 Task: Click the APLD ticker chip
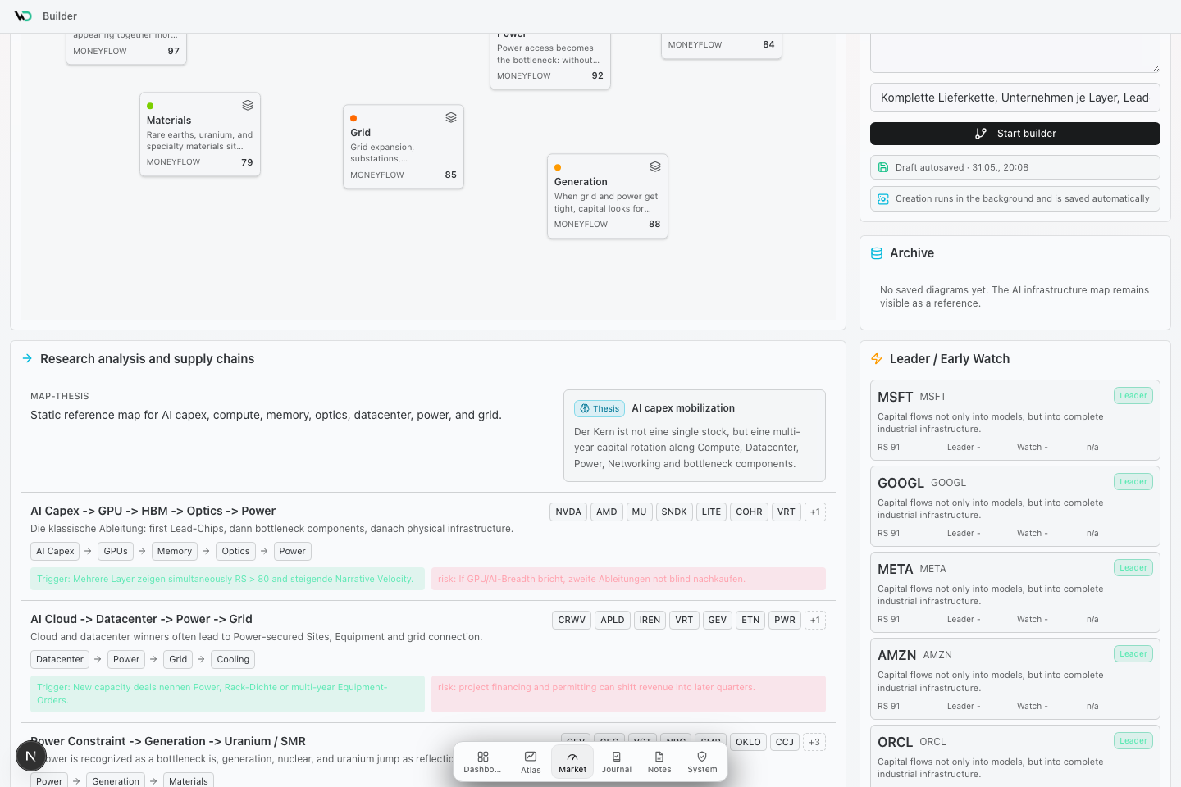click(613, 620)
